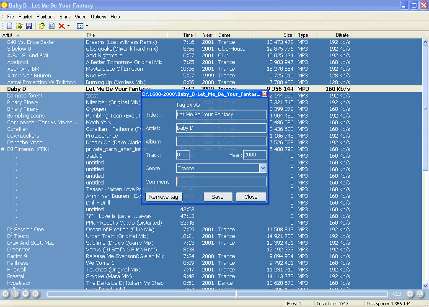Click the playback seek bar position handle
Screen dimensions: 429x307
point(236,294)
